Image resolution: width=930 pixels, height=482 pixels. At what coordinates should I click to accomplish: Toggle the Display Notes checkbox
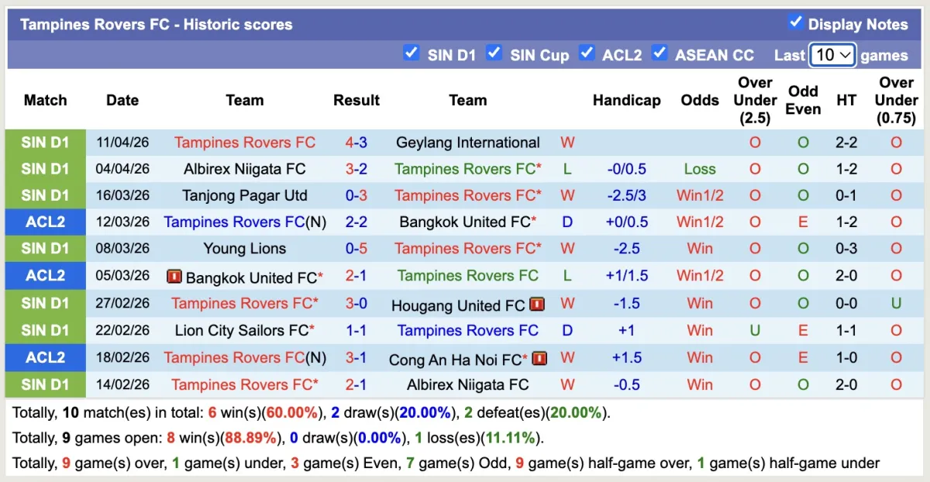pos(795,22)
